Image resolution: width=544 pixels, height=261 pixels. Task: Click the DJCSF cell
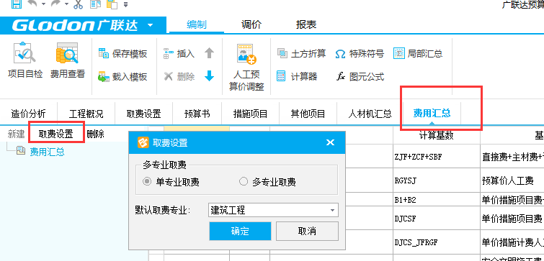(437, 219)
